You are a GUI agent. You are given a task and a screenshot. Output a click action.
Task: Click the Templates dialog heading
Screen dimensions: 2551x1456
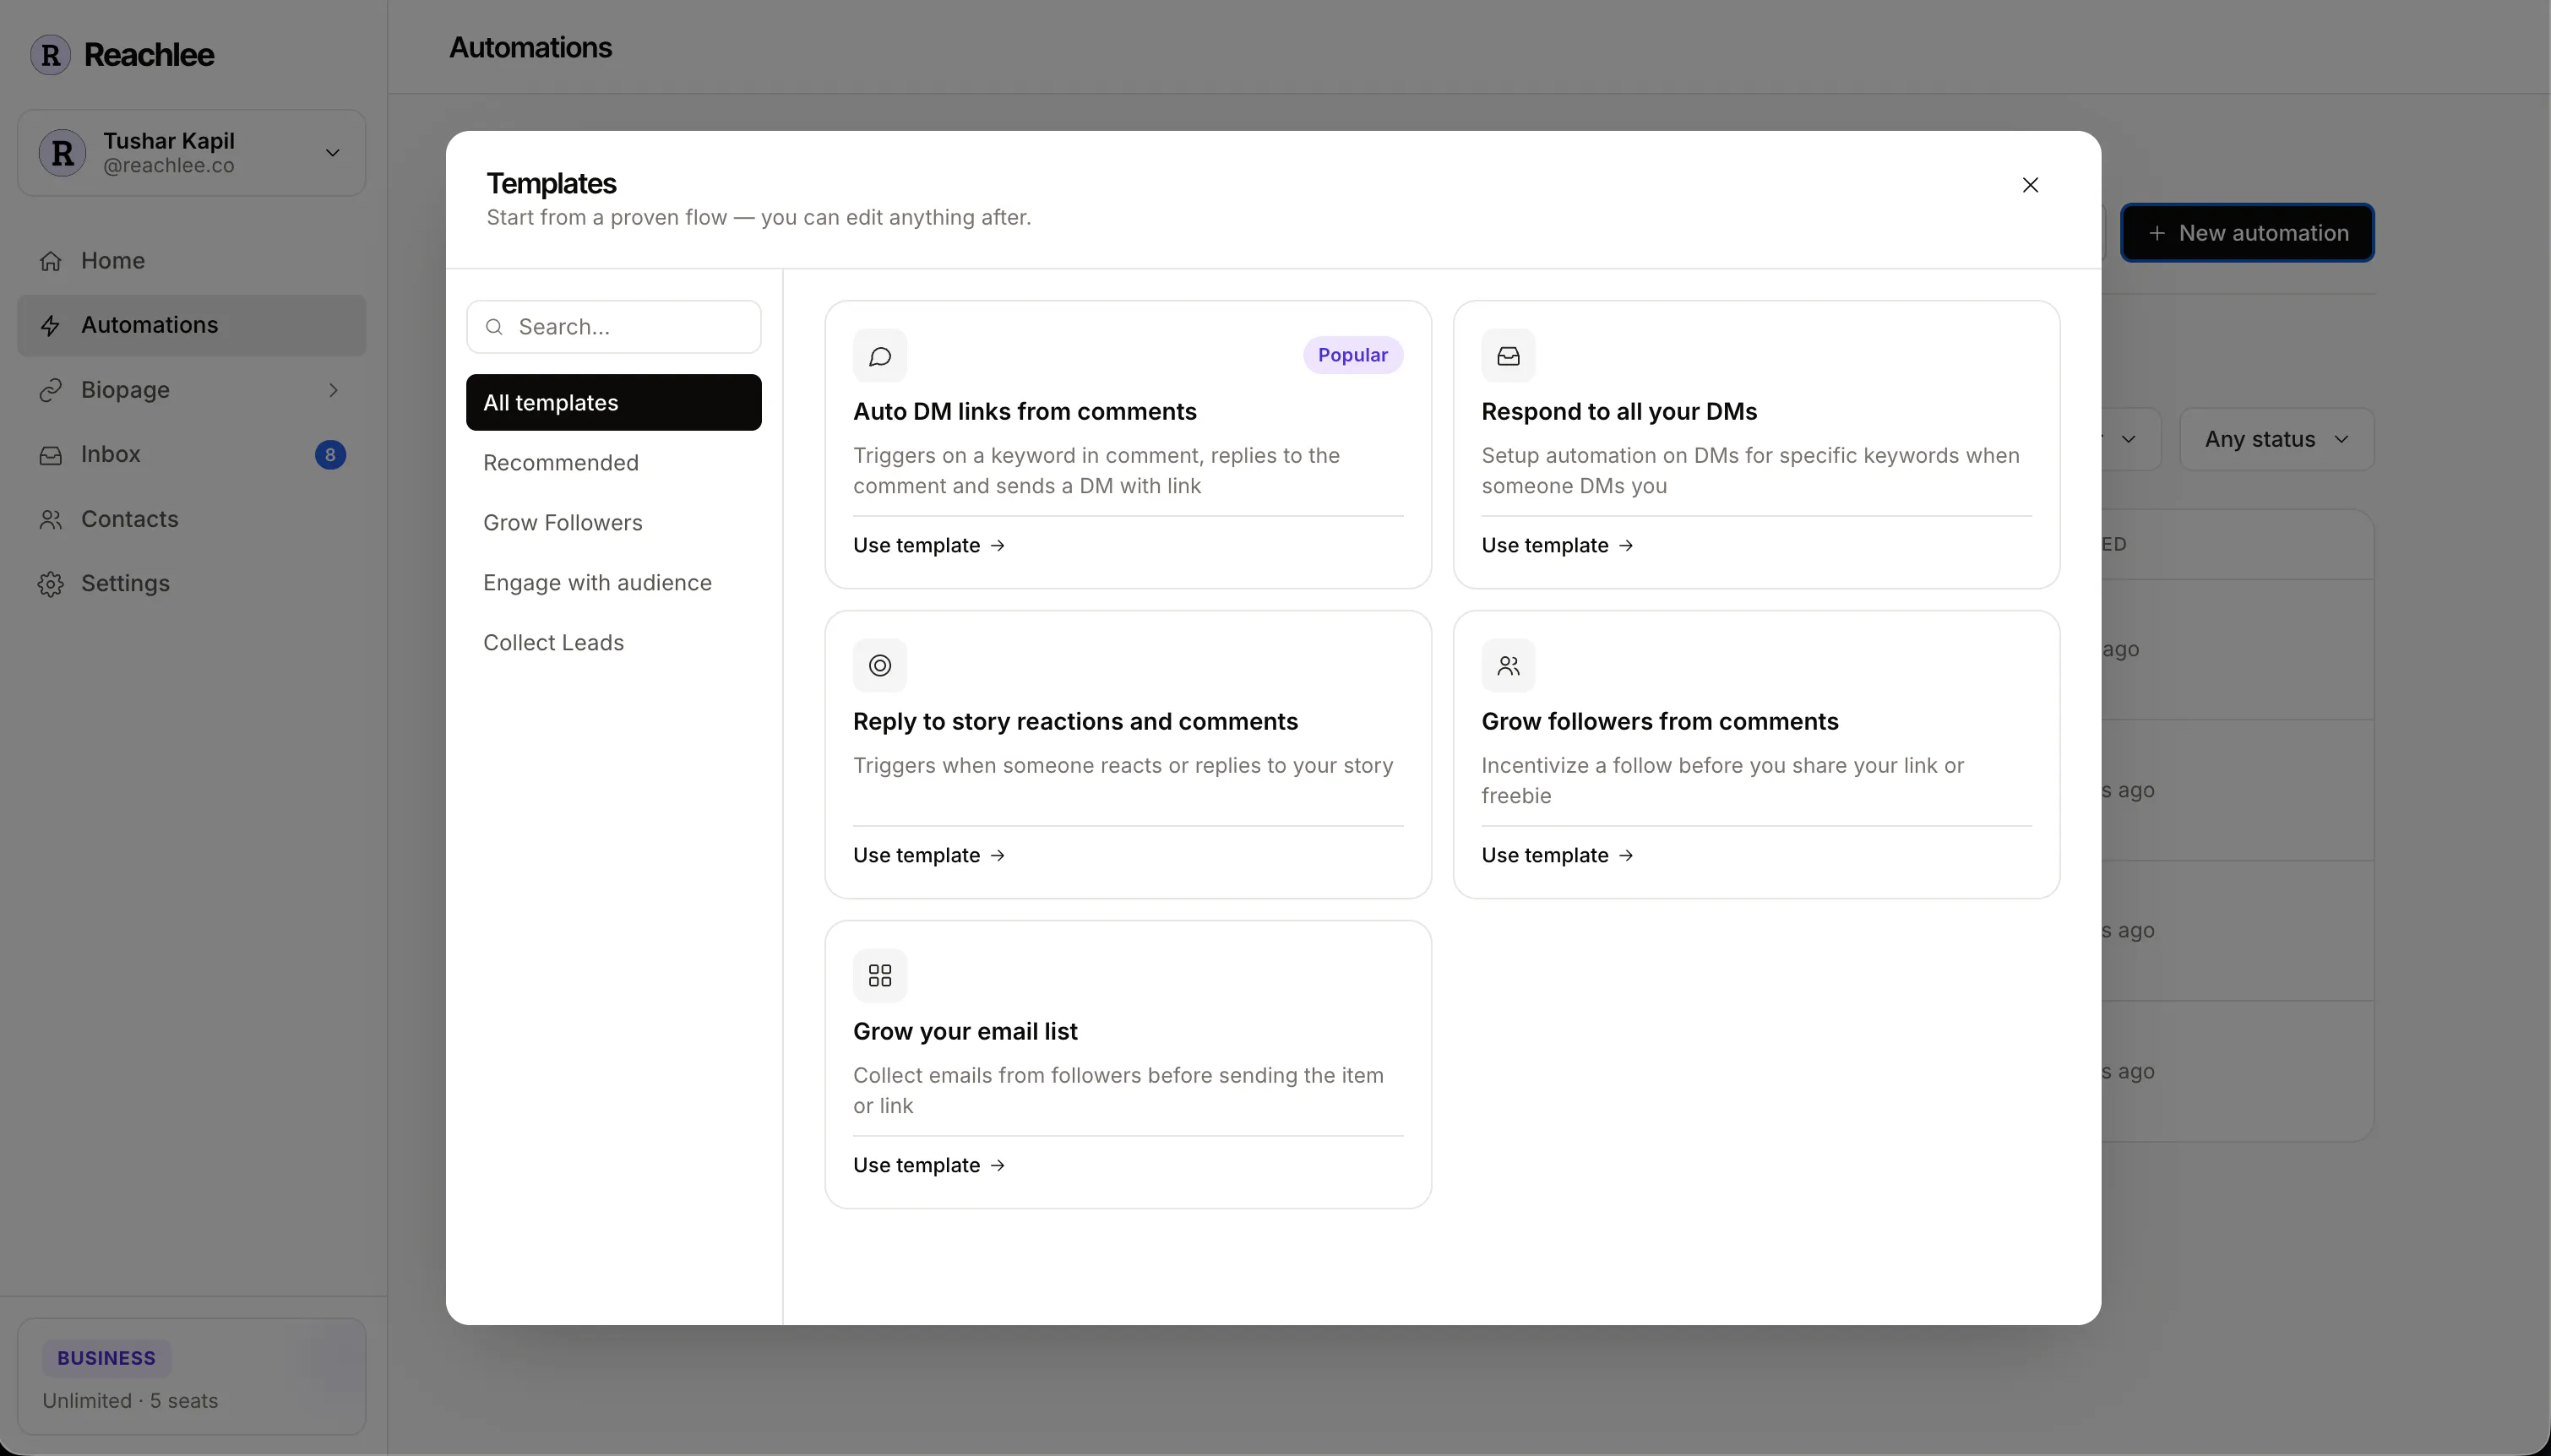(551, 183)
